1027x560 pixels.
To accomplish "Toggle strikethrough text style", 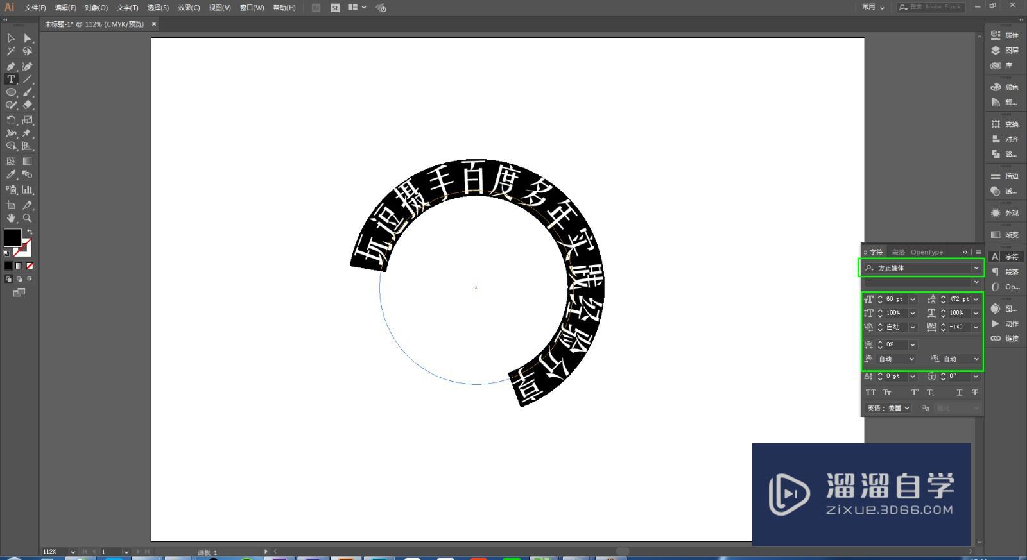I will coord(974,393).
